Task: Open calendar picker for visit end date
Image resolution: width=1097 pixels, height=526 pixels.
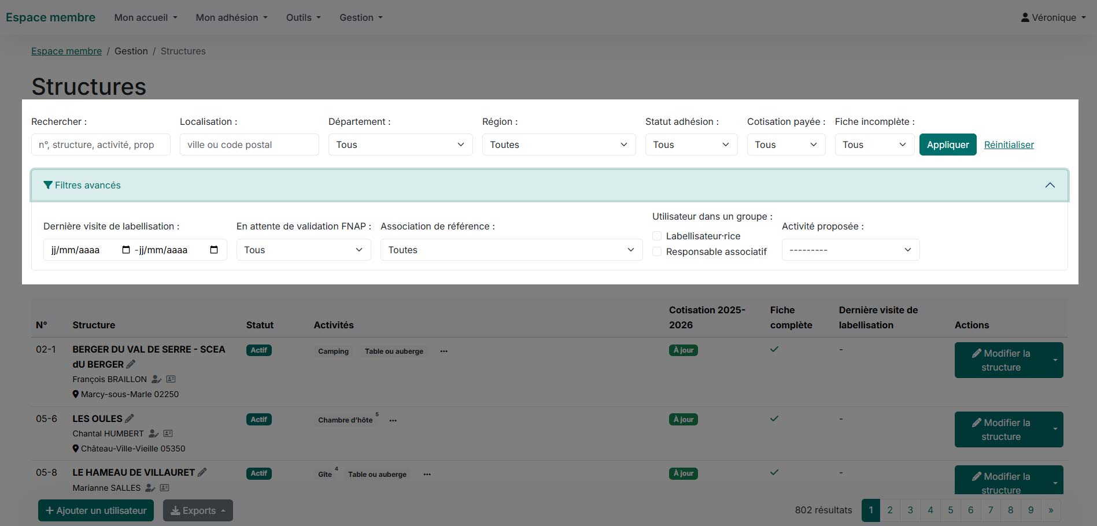Action: coord(214,250)
